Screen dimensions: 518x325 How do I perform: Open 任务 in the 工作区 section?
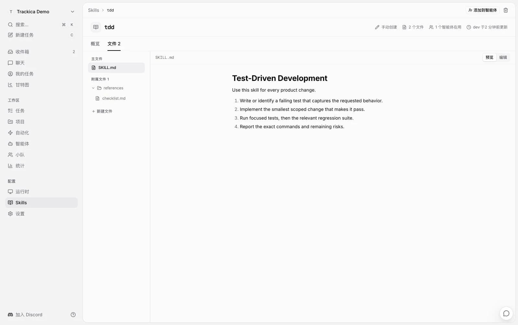click(41, 111)
